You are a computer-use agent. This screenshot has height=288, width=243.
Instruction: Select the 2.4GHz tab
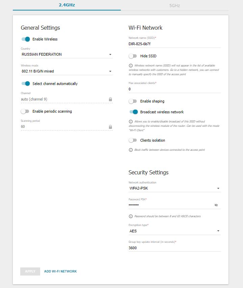pyautogui.click(x=67, y=5)
